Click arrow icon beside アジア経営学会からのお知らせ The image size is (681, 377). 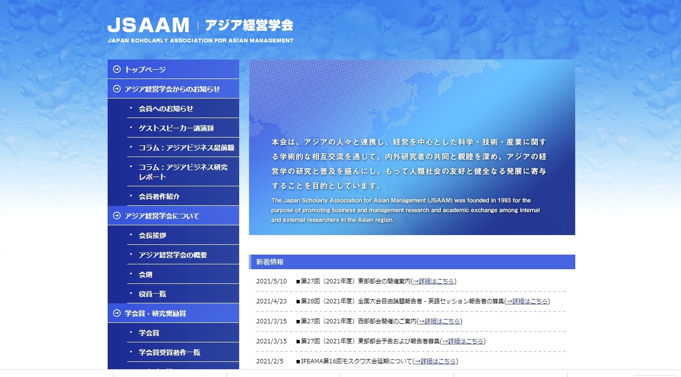[117, 89]
